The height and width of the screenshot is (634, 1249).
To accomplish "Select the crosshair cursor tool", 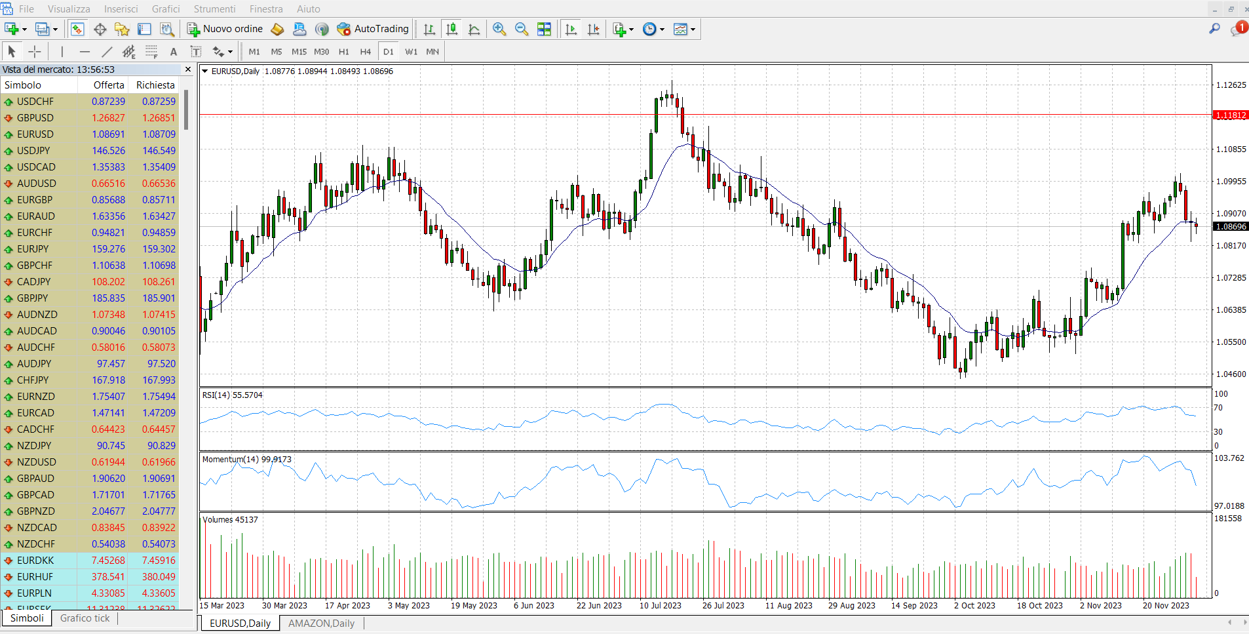I will point(35,52).
